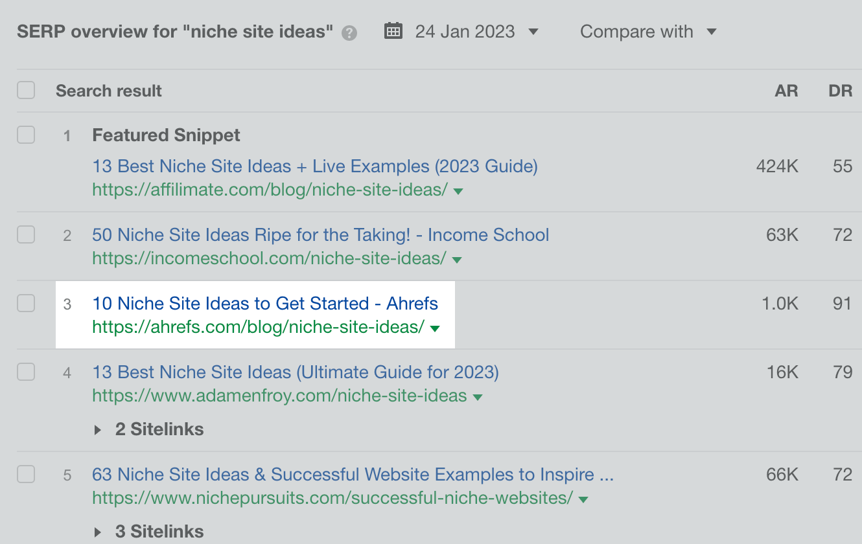Click the '13 Best Niche Site Ideas + Live Examples' link
862x544 pixels.
[314, 166]
